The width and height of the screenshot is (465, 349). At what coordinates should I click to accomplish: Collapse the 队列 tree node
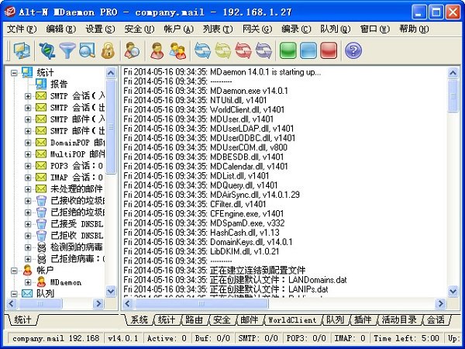point(14,294)
